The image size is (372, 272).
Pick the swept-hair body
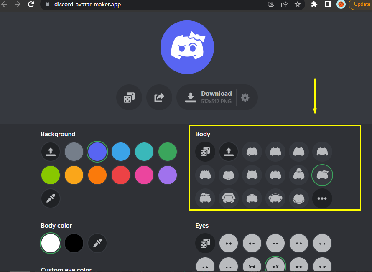(x=205, y=198)
